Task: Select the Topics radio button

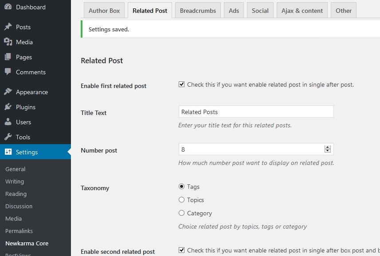Action: coord(181,200)
